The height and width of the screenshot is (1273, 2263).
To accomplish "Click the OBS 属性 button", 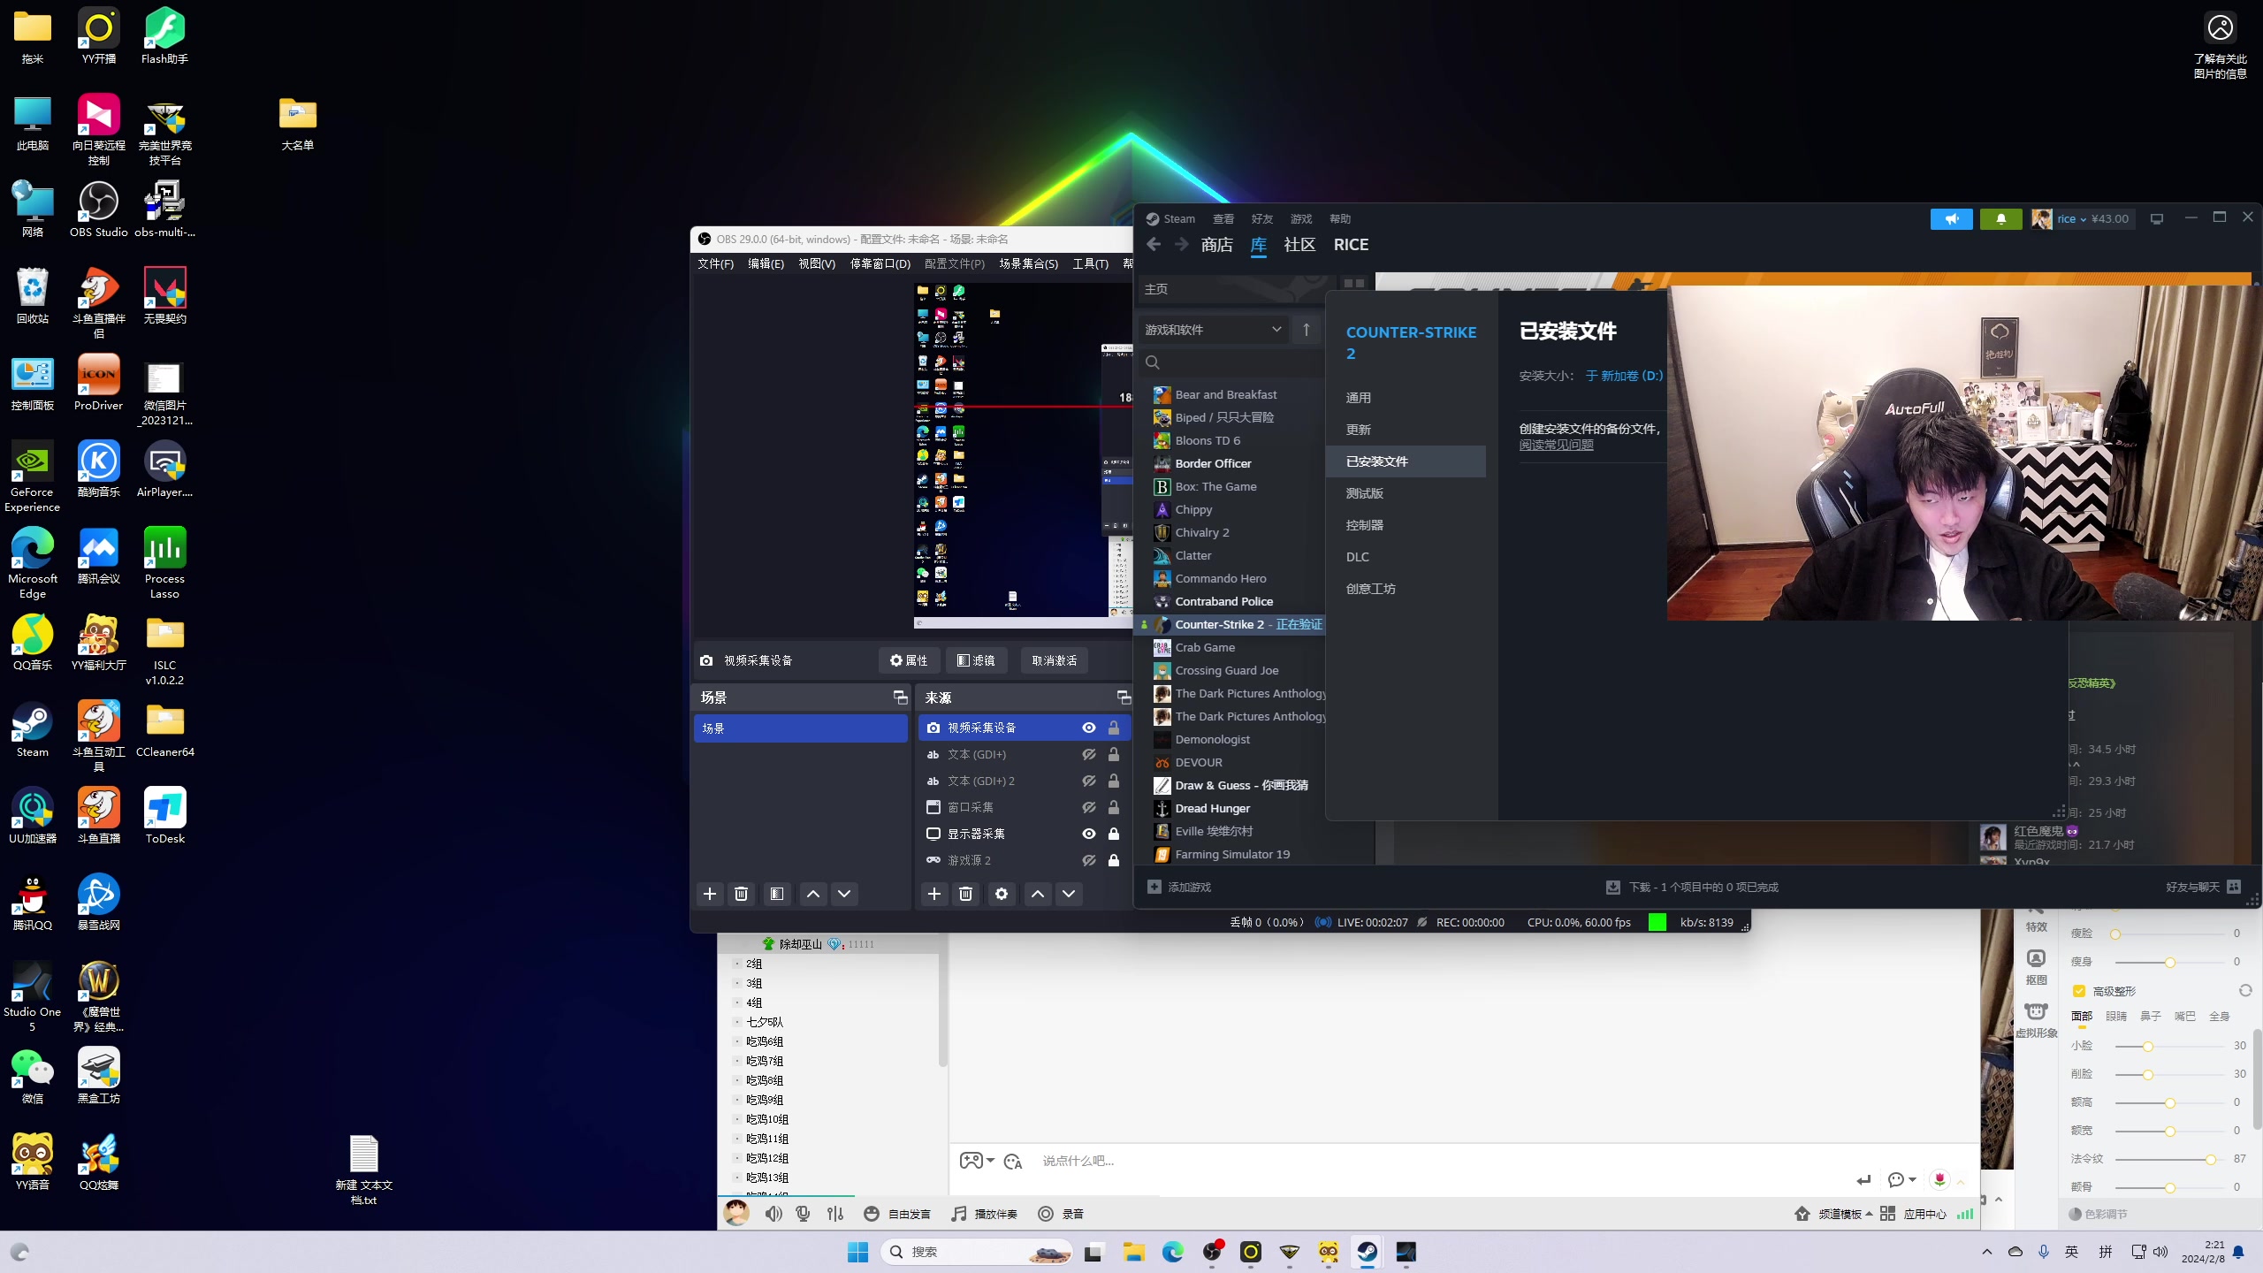I will pyautogui.click(x=909, y=660).
